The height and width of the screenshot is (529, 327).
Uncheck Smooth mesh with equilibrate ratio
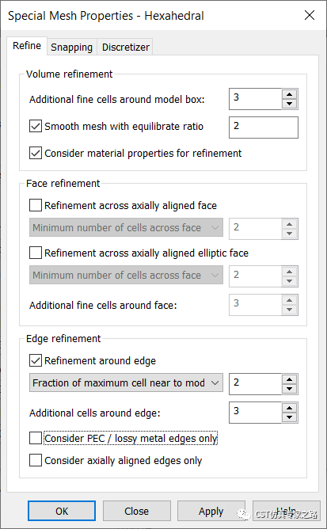[36, 126]
